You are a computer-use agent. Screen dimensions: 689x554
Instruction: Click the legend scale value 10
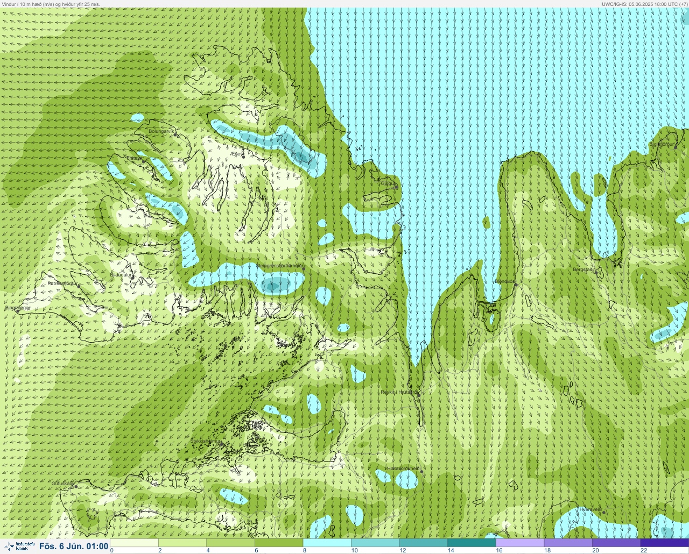click(x=354, y=550)
